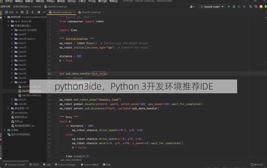Open the event log in status bar
The width and height of the screenshot is (267, 168).
(x=257, y=165)
